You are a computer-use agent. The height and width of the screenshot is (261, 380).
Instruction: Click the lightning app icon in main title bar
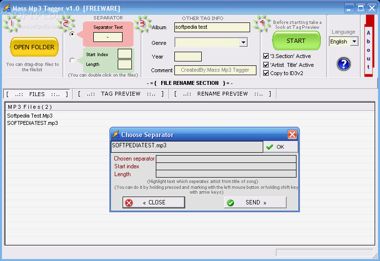point(7,8)
